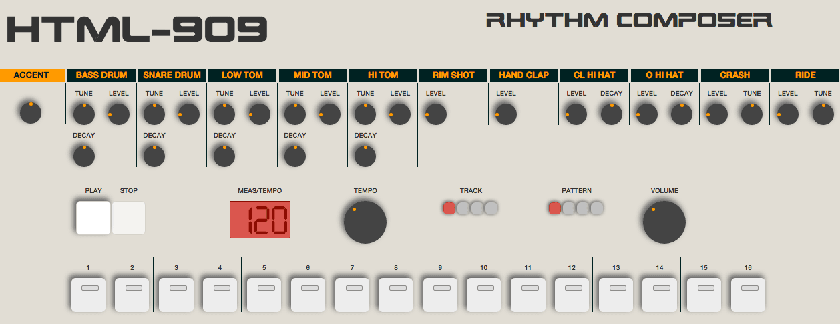Select the fourth Track button
The image size is (840, 324).
tap(491, 208)
